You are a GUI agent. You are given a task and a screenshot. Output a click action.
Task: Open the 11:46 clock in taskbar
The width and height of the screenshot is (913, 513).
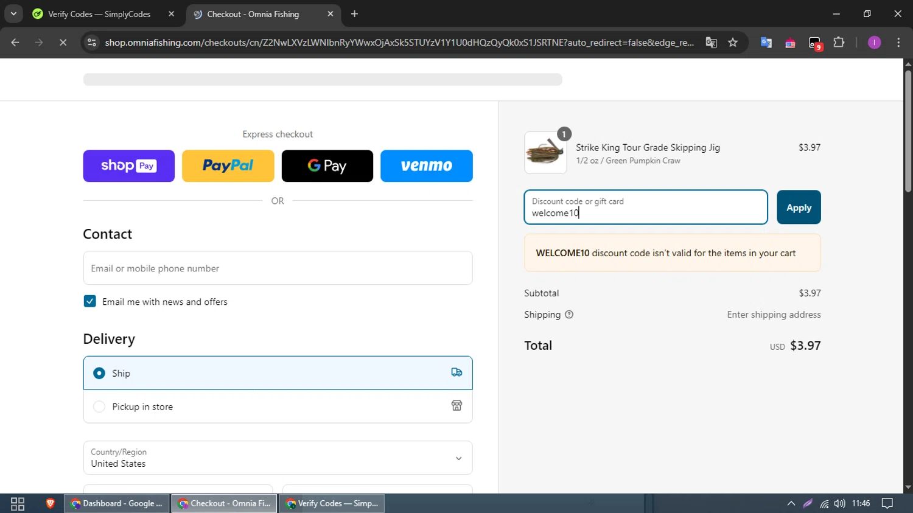pyautogui.click(x=861, y=503)
